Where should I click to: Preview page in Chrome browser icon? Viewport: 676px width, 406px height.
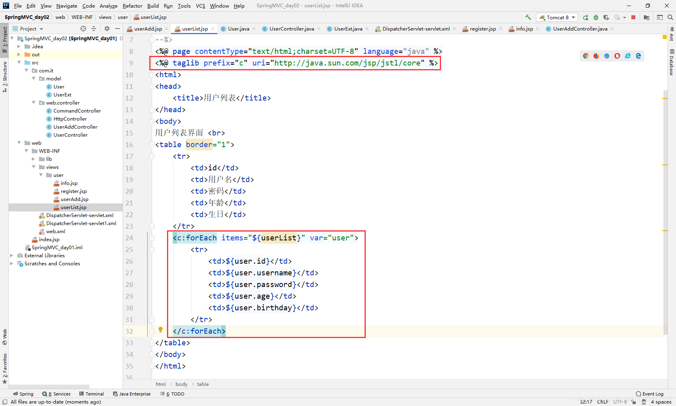tap(586, 56)
